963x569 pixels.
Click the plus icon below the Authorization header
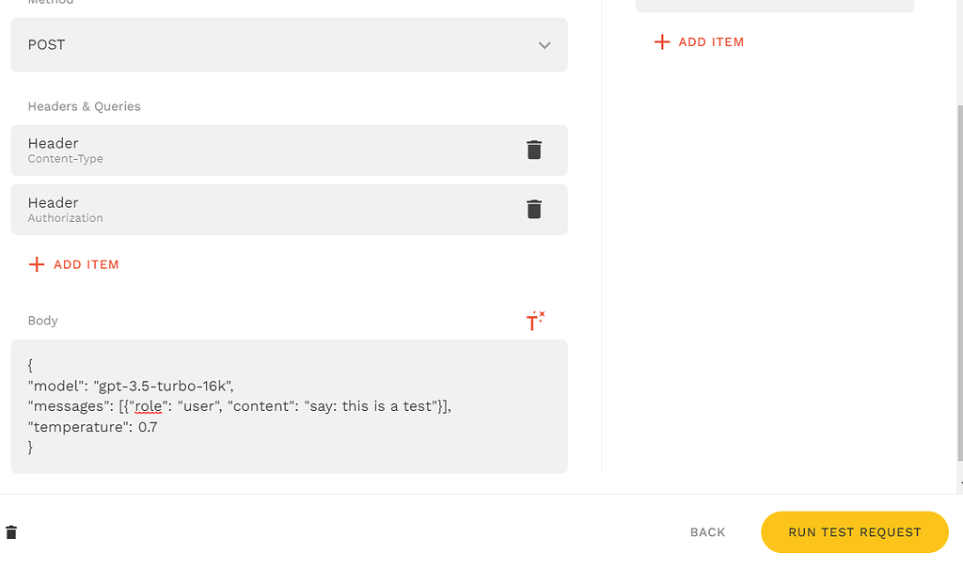pyautogui.click(x=37, y=264)
